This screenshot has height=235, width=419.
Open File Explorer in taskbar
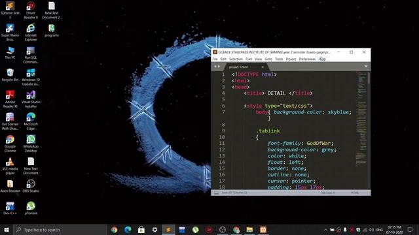[249, 229]
